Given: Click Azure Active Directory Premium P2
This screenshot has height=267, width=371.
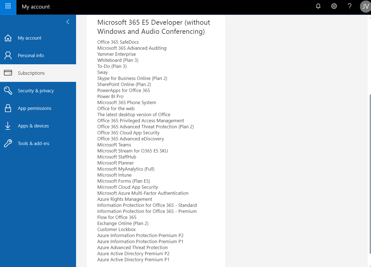Looking at the screenshot, I should click(x=133, y=254).
